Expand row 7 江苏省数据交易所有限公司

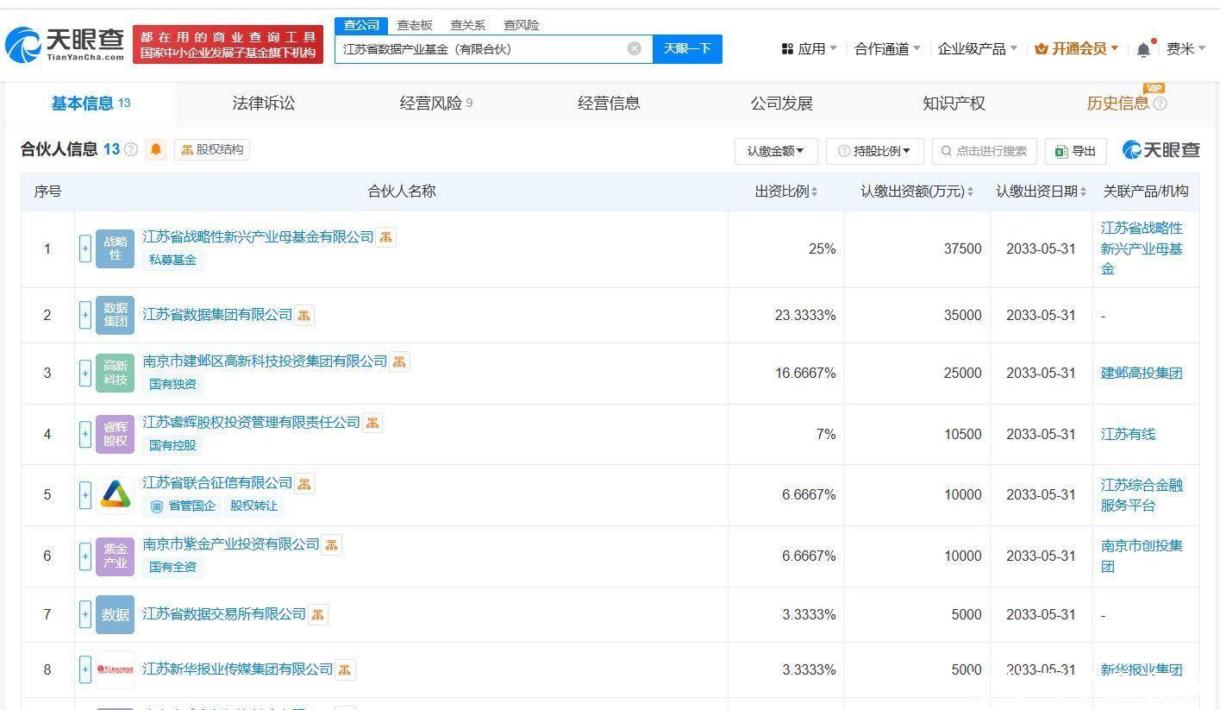[x=85, y=614]
